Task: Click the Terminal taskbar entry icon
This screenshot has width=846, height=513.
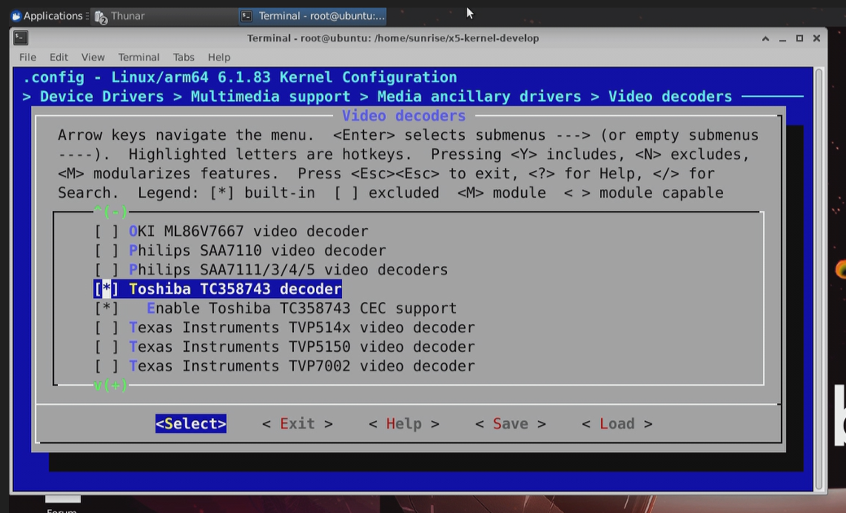Action: click(247, 16)
